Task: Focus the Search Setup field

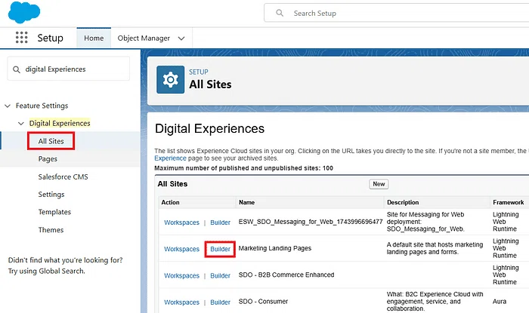Action: [397, 13]
